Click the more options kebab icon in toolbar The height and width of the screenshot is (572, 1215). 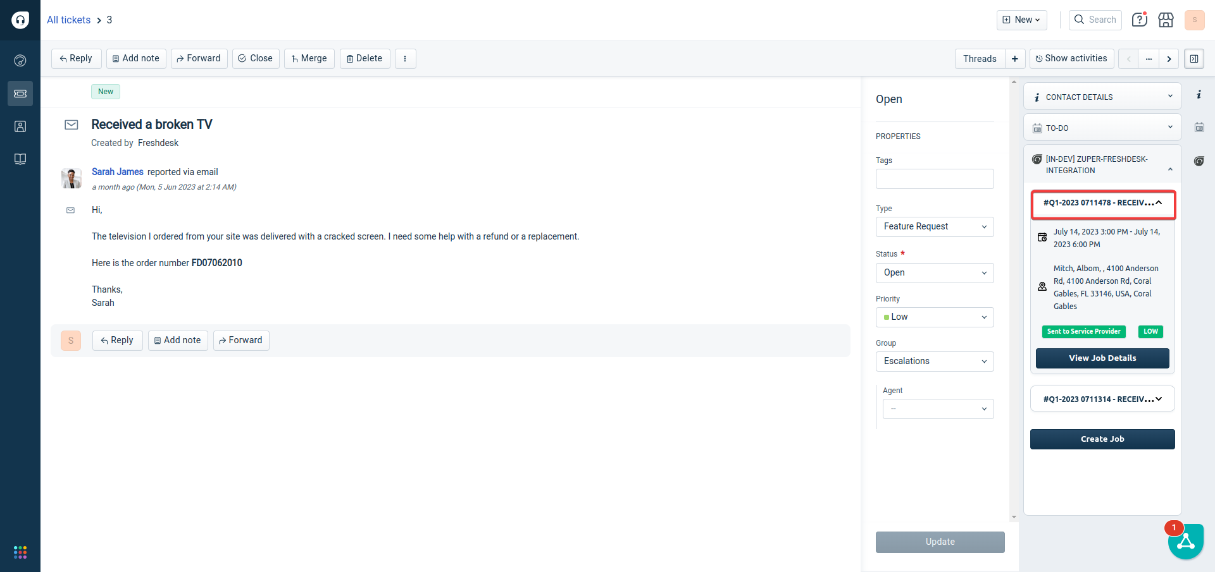pyautogui.click(x=405, y=59)
